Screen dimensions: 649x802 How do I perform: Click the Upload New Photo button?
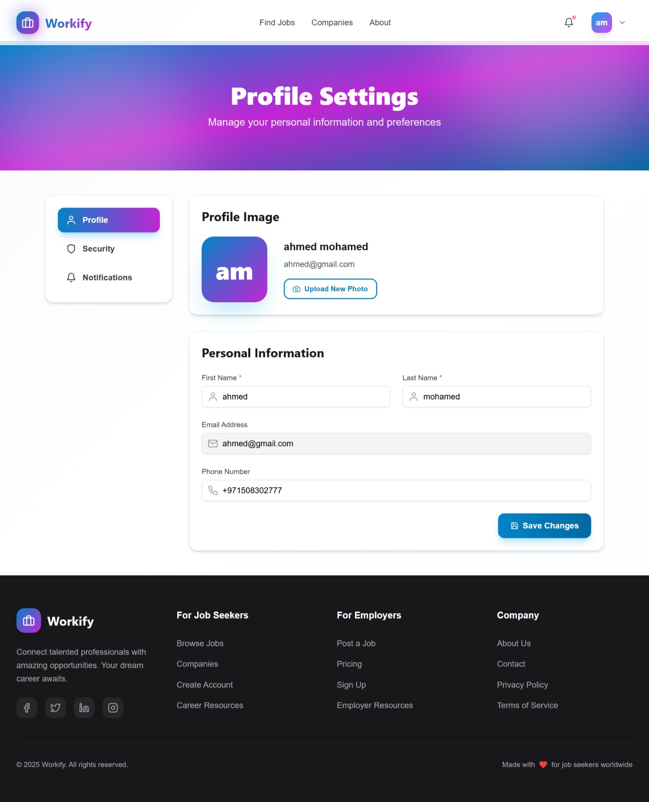(330, 289)
